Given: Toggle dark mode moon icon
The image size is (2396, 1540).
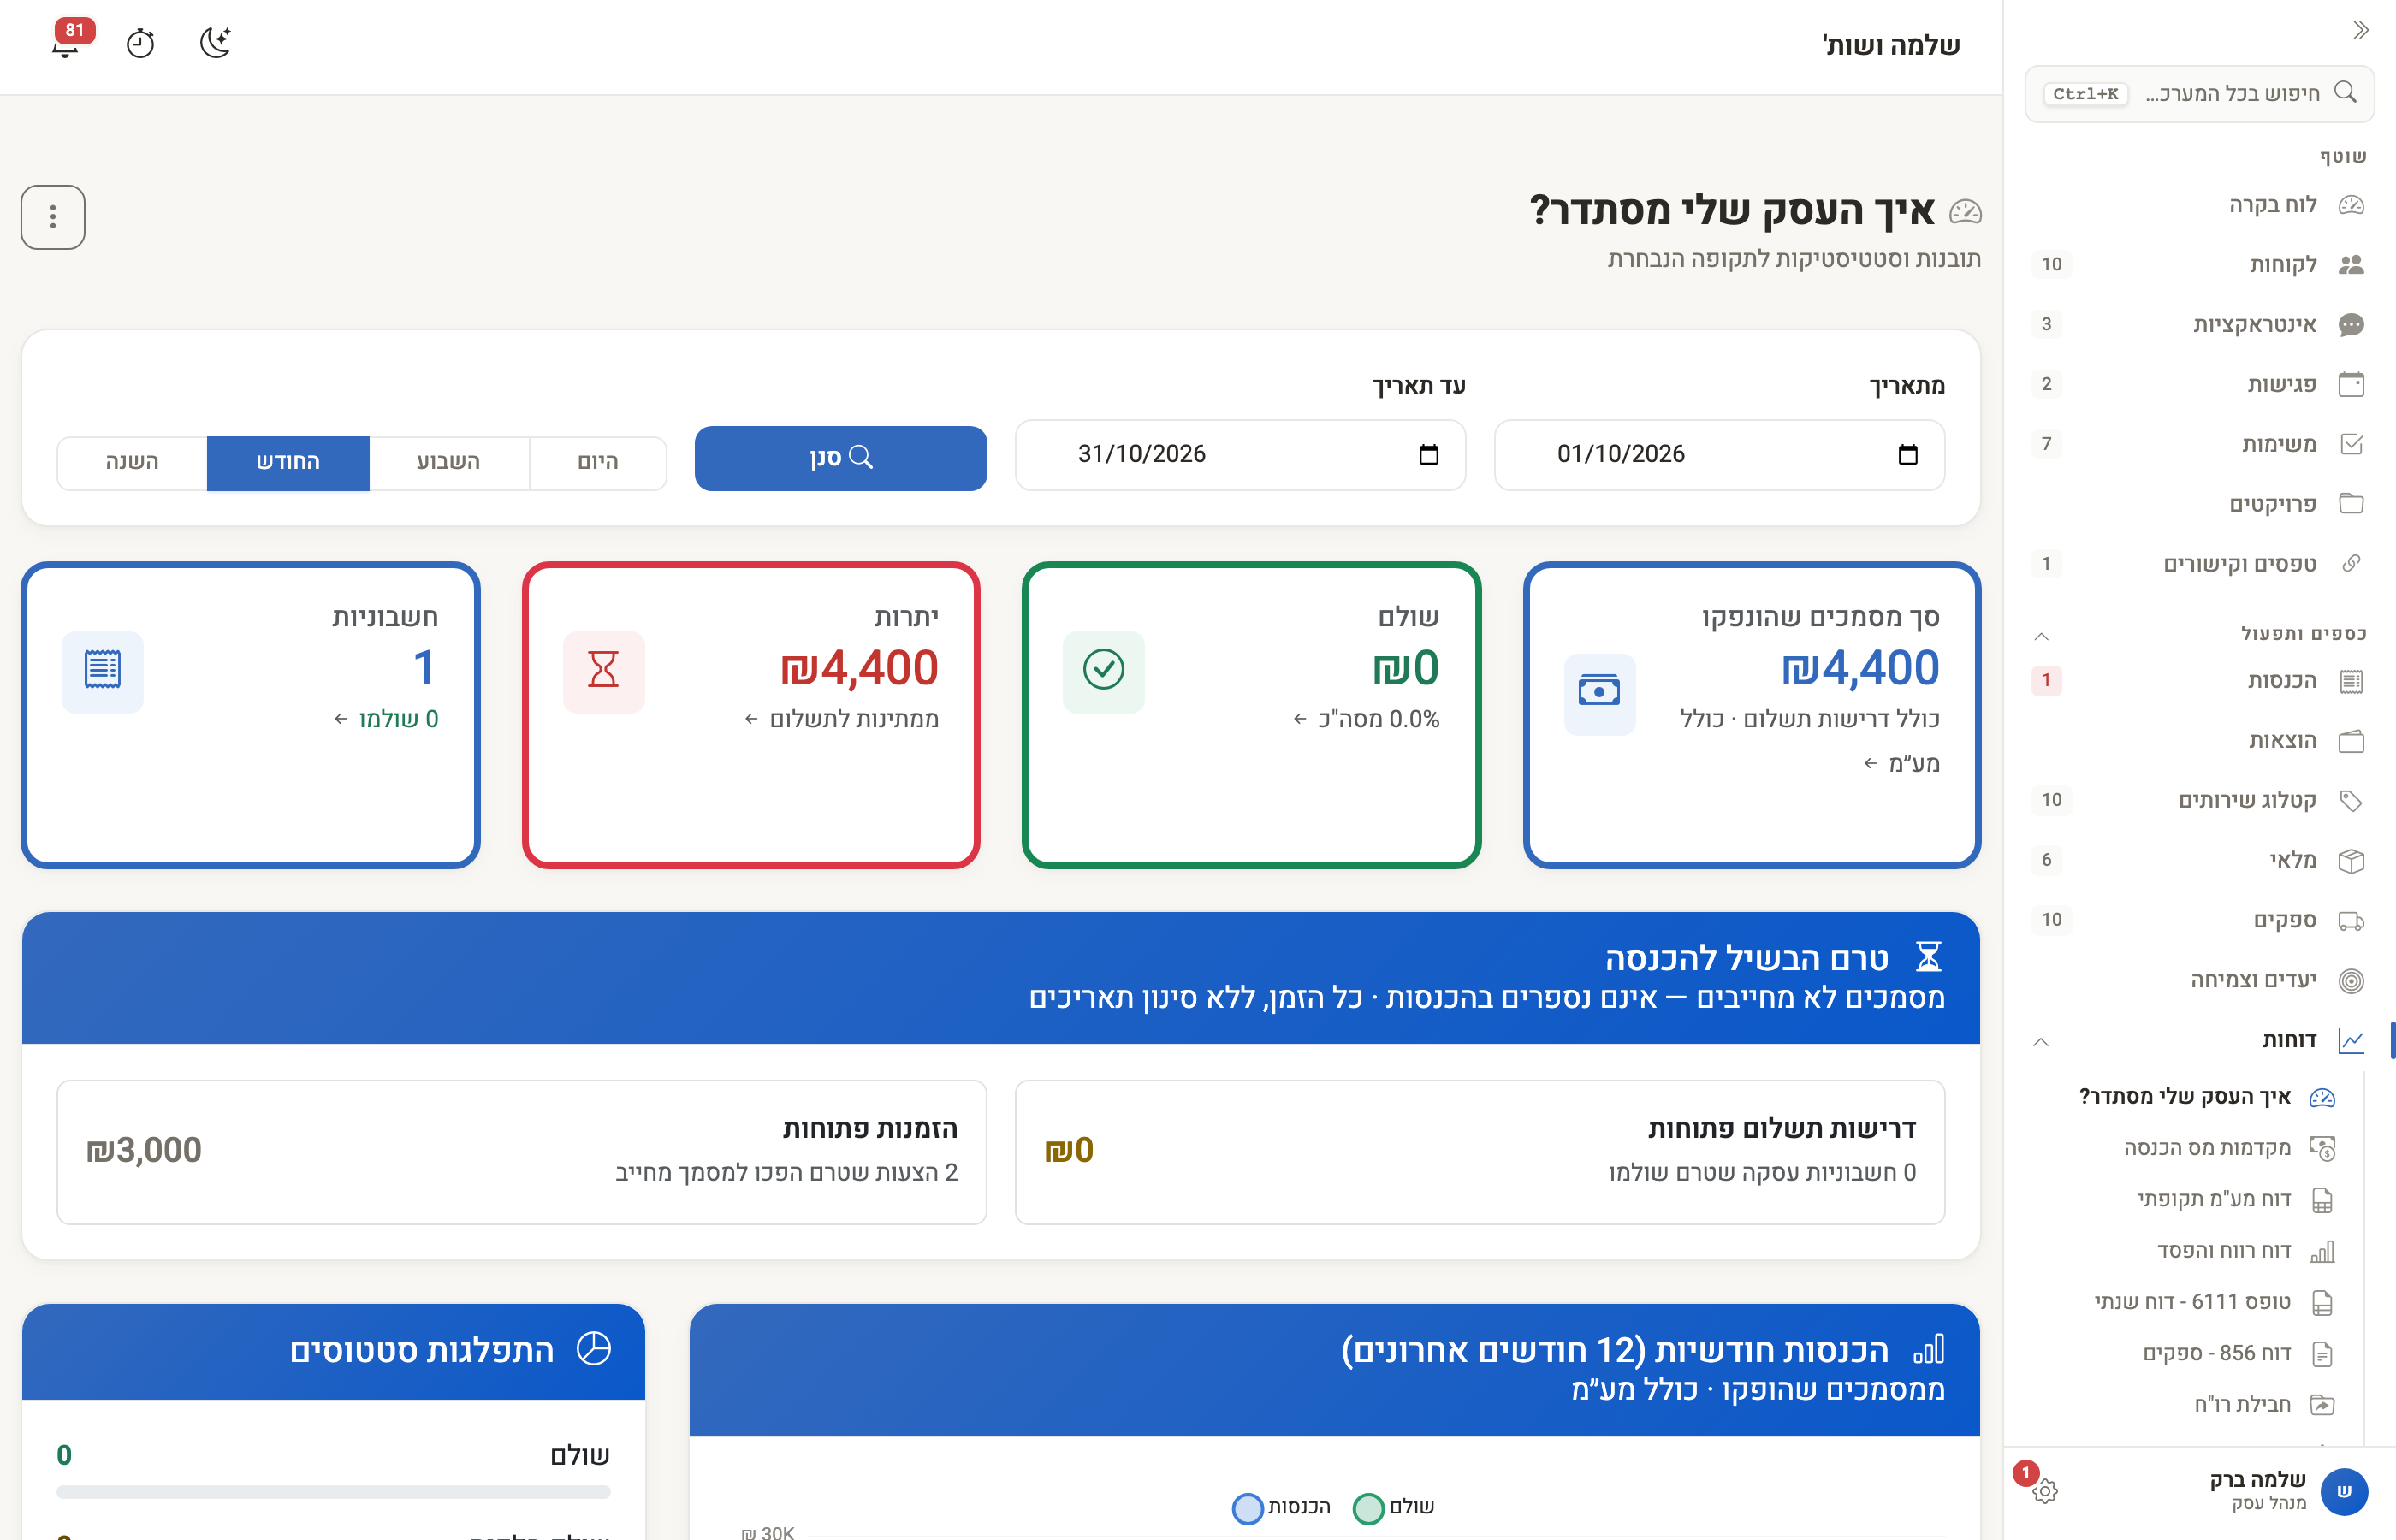Looking at the screenshot, I should 215,42.
